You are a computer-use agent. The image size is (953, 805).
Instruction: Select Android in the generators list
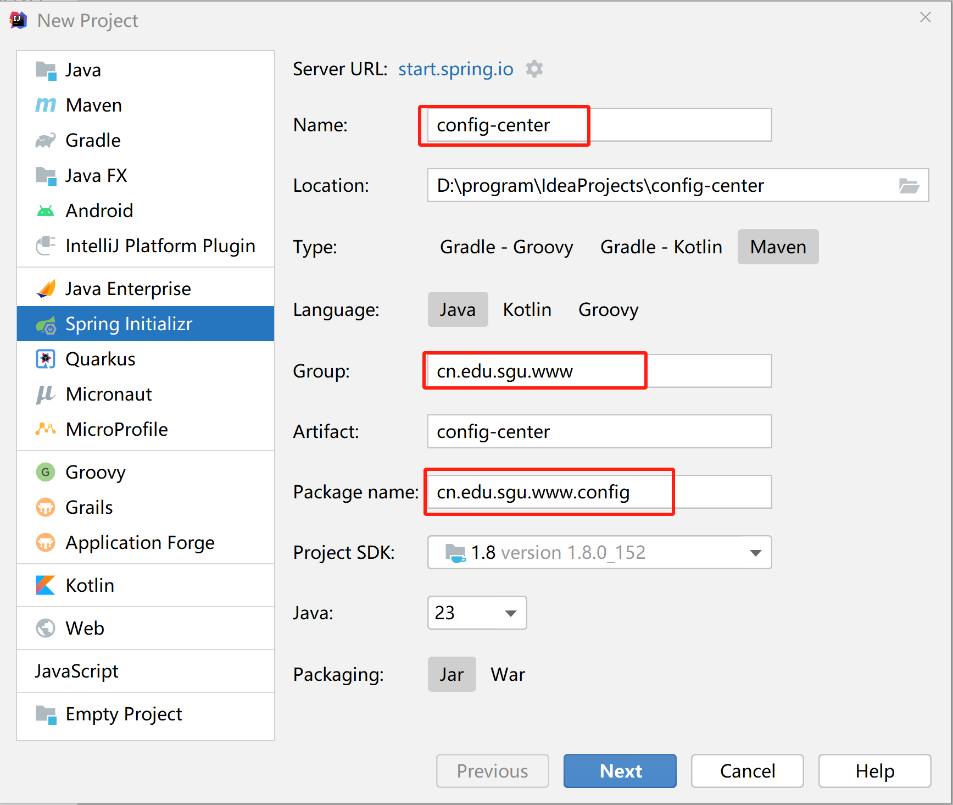click(x=146, y=211)
